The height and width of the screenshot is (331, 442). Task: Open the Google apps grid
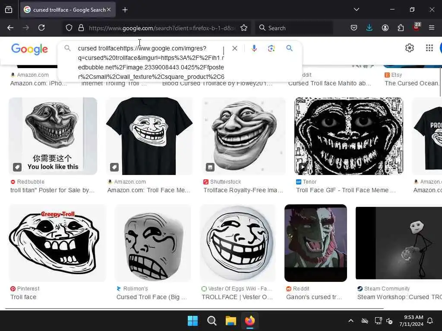pyautogui.click(x=429, y=48)
